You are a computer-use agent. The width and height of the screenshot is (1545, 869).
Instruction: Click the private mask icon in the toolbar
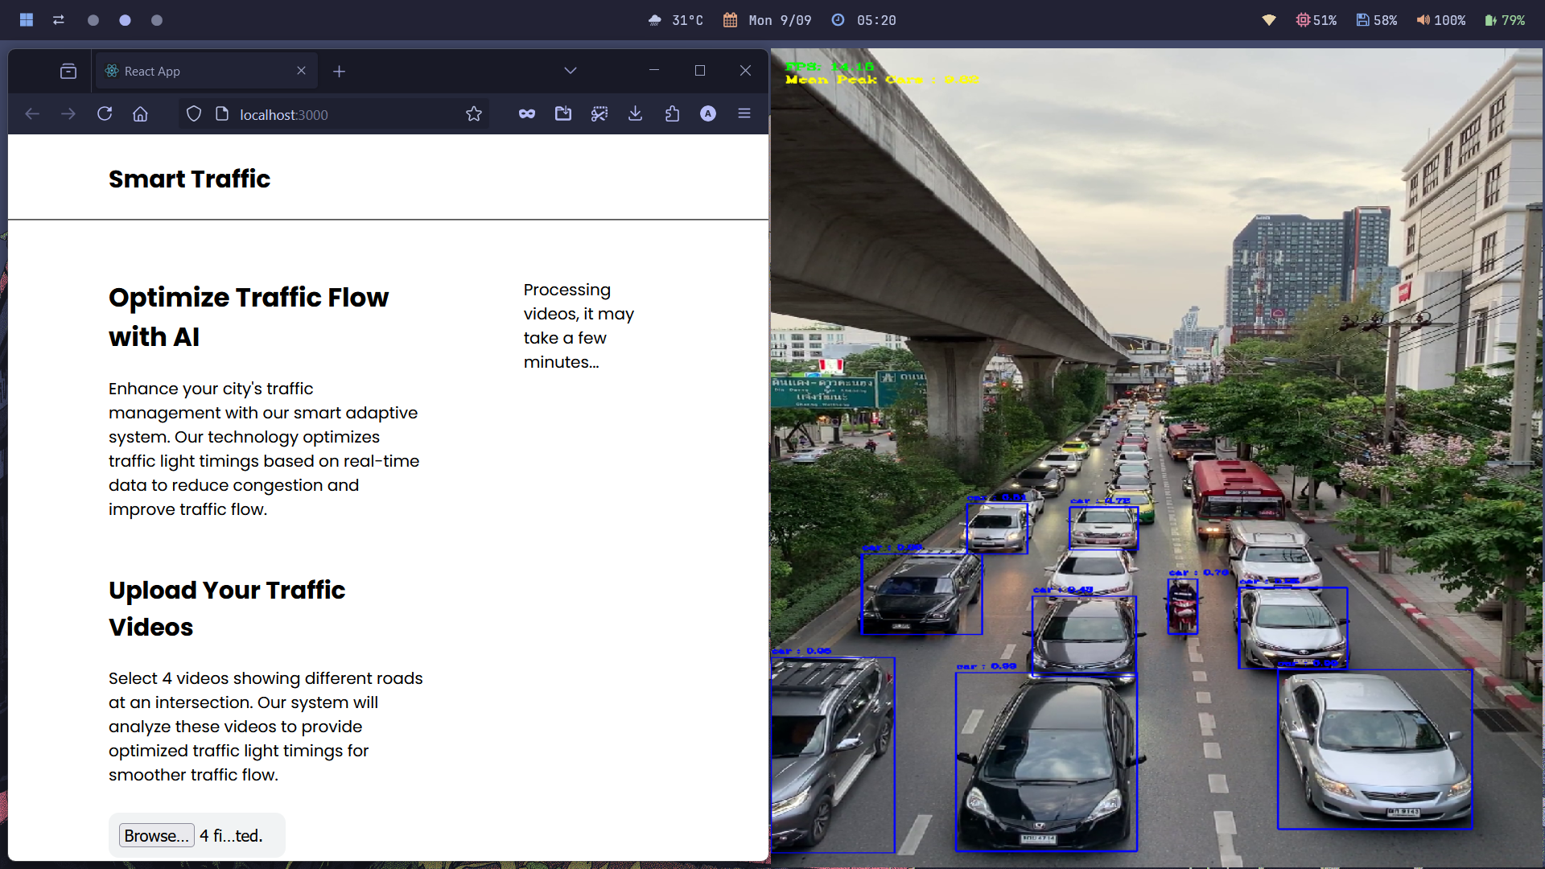click(x=527, y=114)
